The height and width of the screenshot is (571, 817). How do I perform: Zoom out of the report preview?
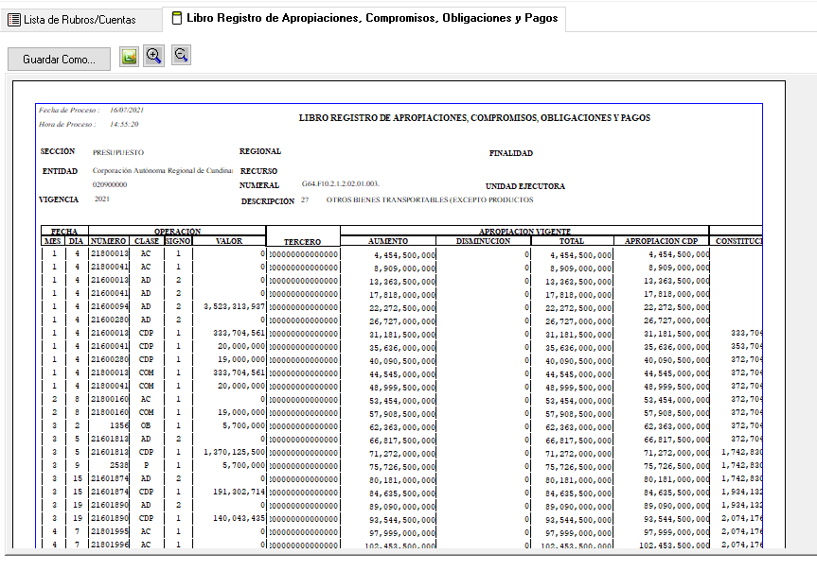(x=181, y=57)
